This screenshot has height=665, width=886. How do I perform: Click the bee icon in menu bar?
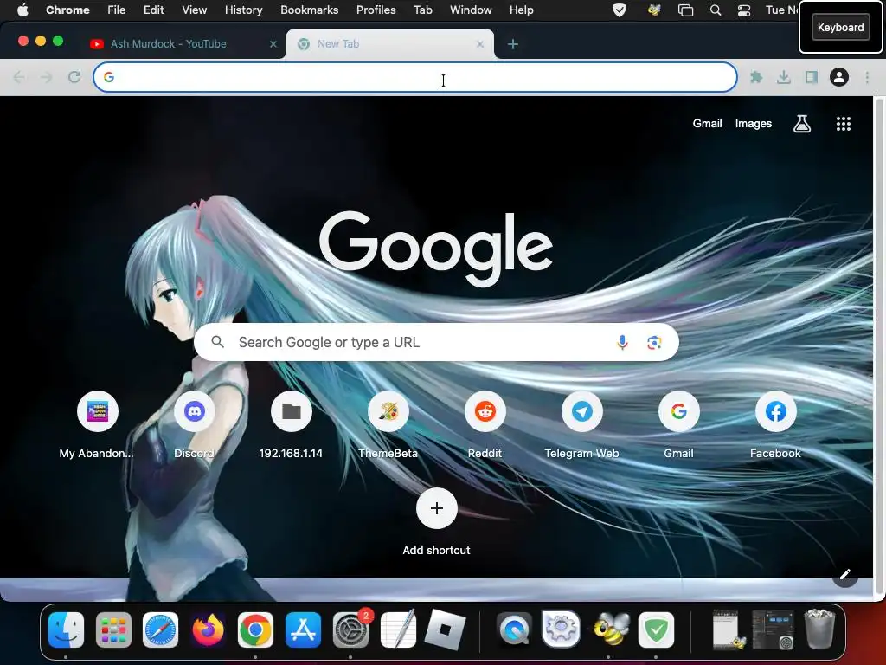click(x=654, y=10)
